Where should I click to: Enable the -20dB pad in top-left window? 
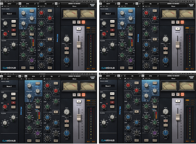click(x=14, y=34)
